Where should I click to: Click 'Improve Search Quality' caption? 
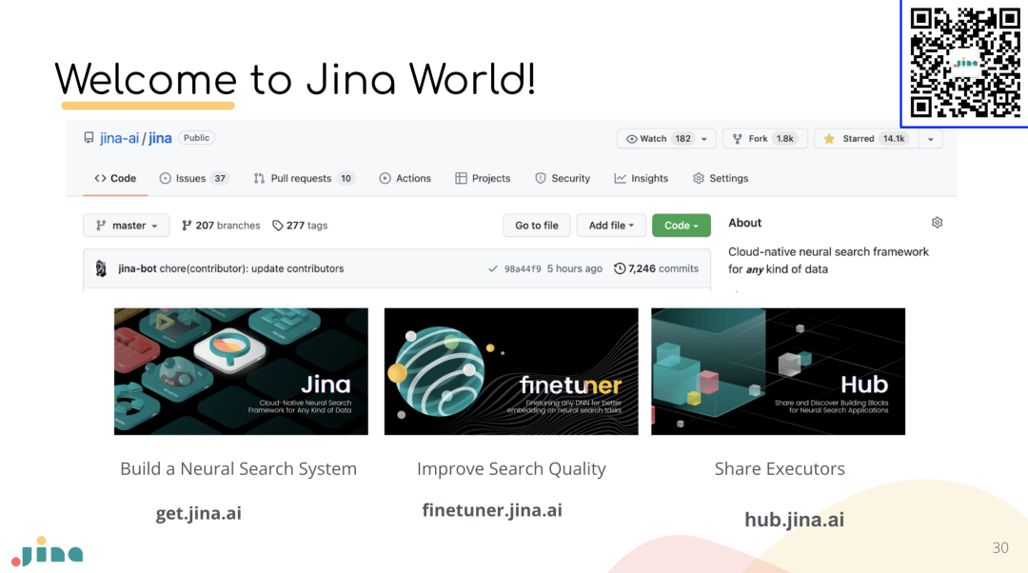pos(511,468)
